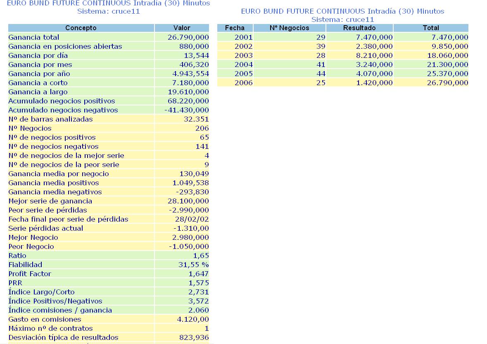The width and height of the screenshot is (487, 344).
Task: Click the Ganancia por día label
Action: [38, 56]
